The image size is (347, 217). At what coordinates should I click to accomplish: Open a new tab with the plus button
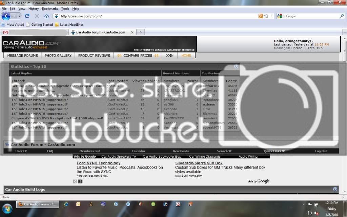tap(140, 32)
